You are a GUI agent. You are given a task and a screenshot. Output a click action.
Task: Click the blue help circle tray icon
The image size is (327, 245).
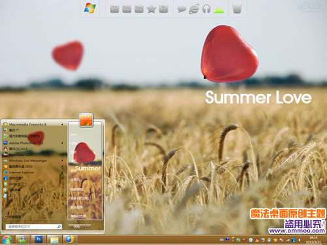228,239
